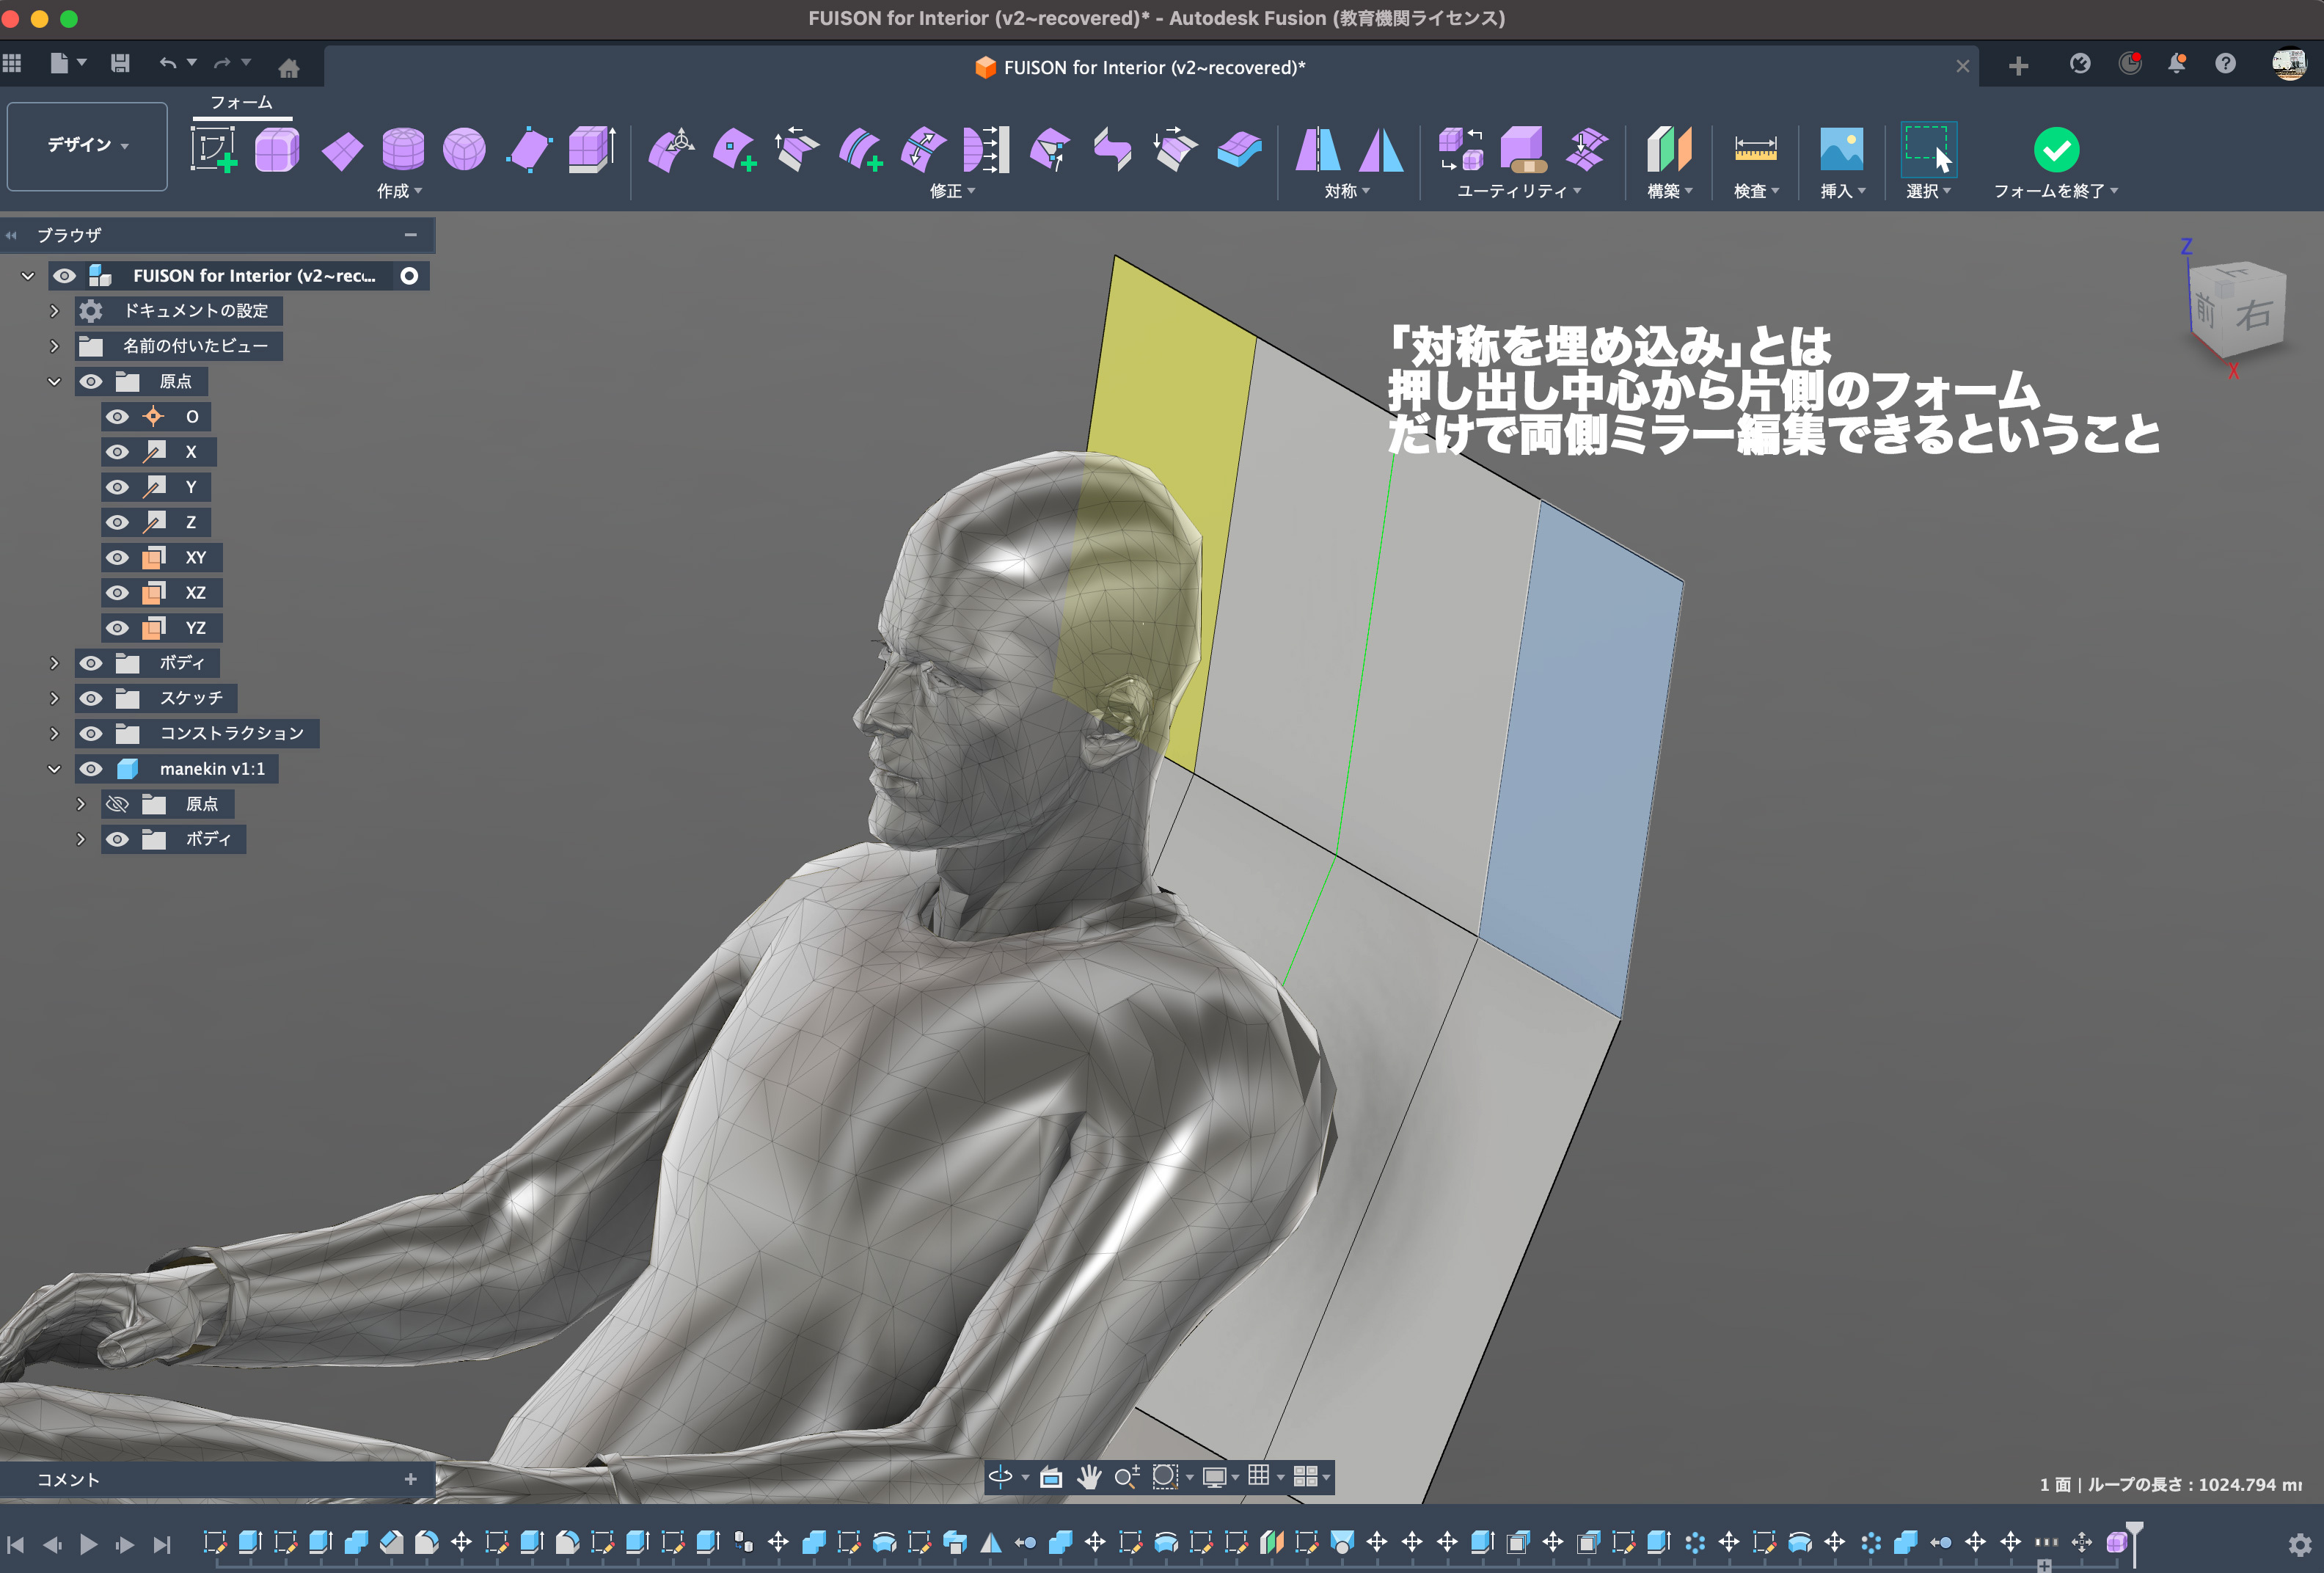Open the ユーティリティ menu
The image size is (2324, 1573).
(1518, 191)
